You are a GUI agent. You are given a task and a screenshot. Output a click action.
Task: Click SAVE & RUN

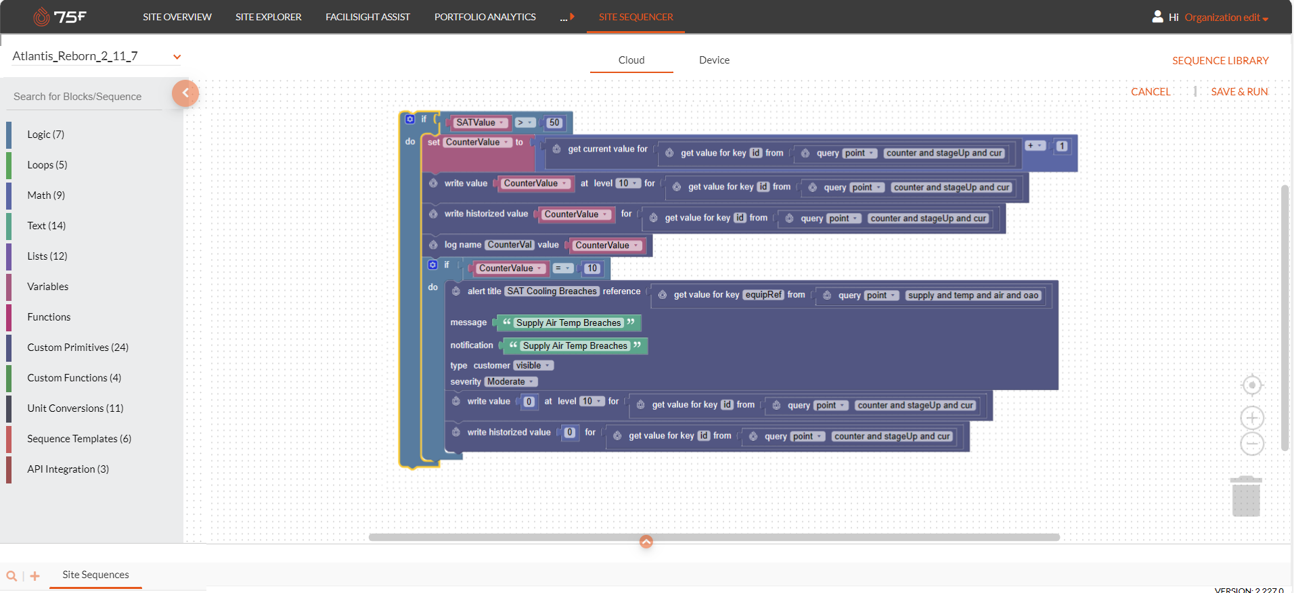1239,92
